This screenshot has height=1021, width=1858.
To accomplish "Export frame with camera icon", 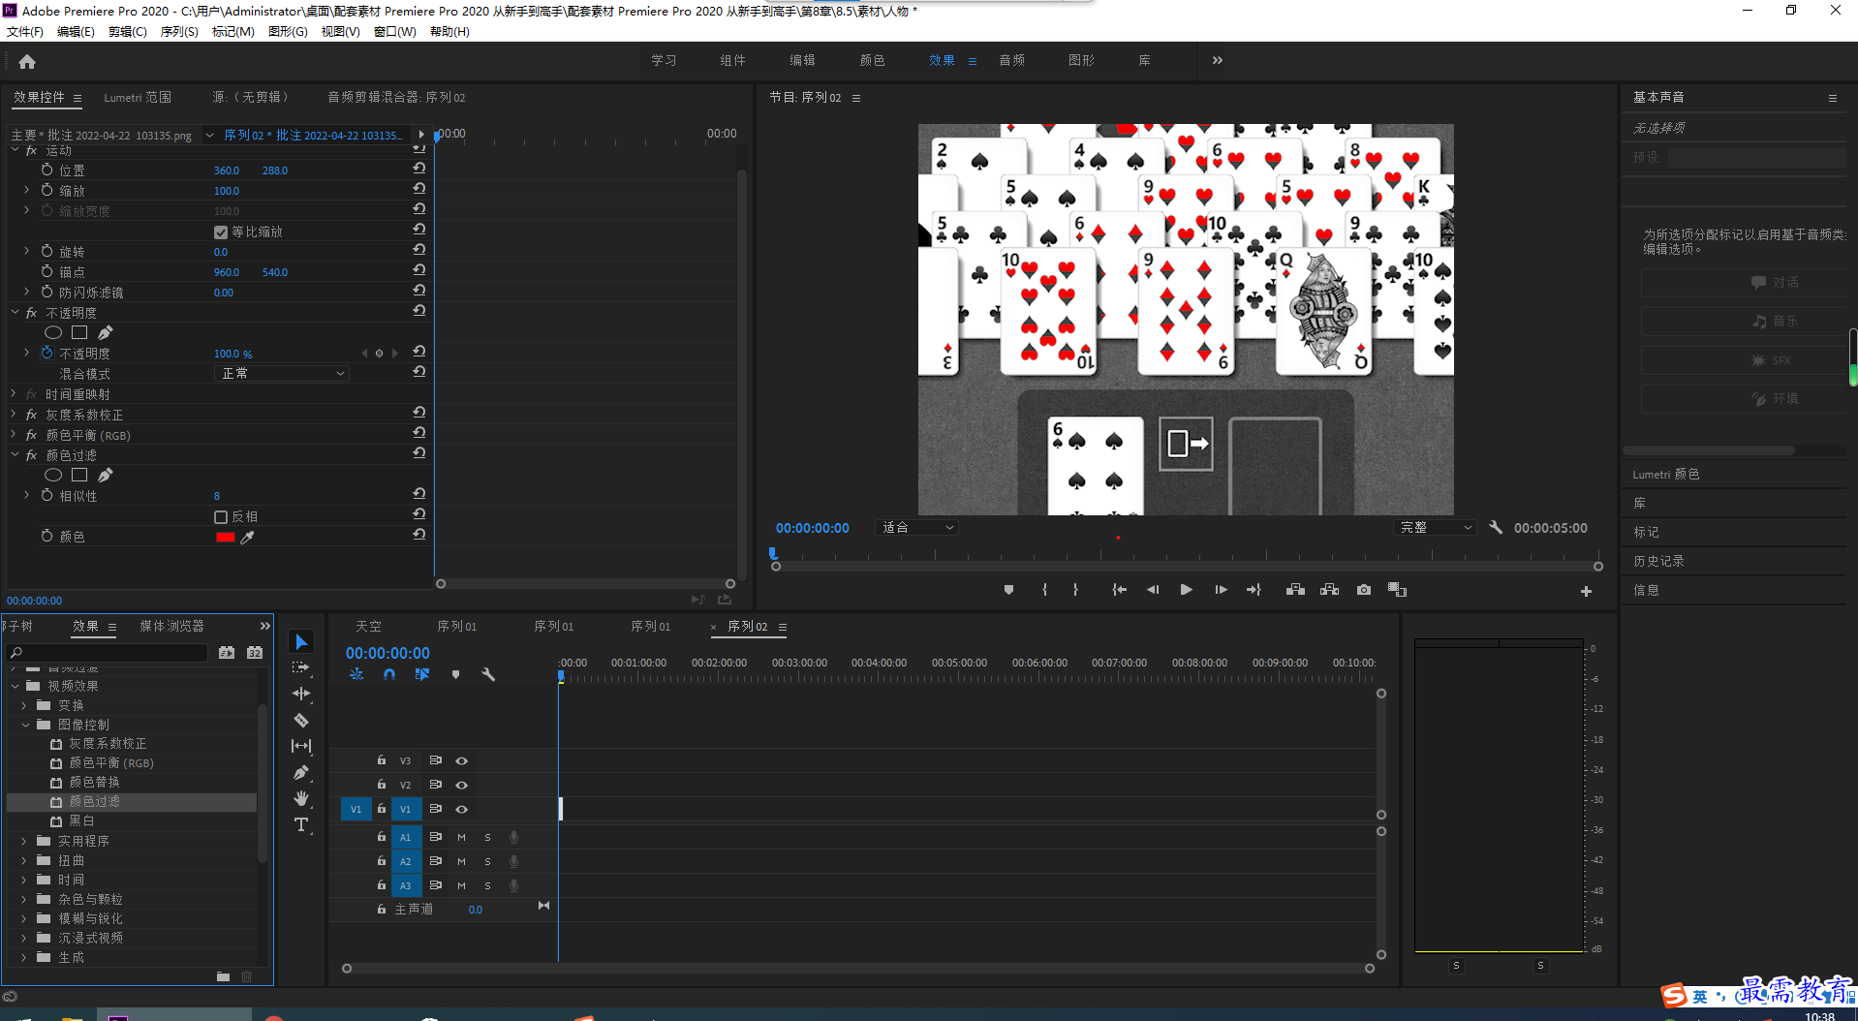I will [1364, 590].
